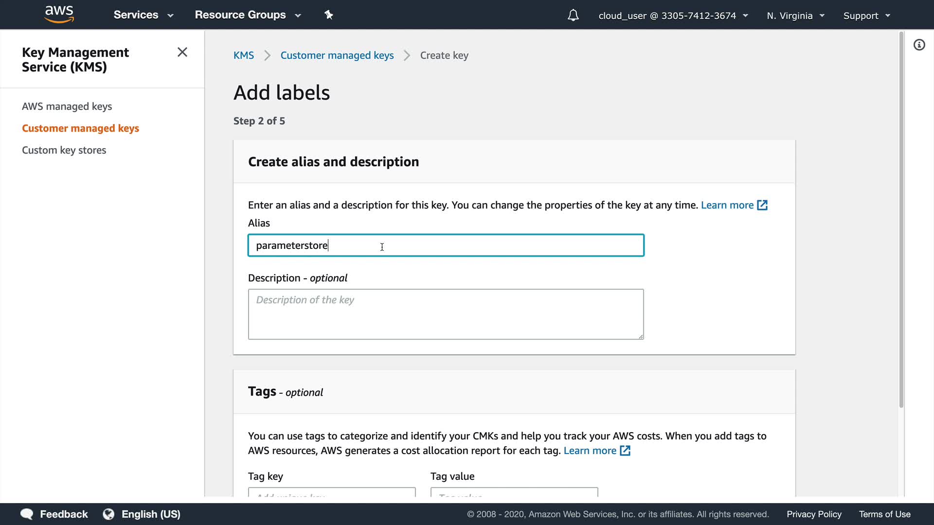Close the Key Management Service sidebar
The height and width of the screenshot is (525, 934).
[x=182, y=52]
